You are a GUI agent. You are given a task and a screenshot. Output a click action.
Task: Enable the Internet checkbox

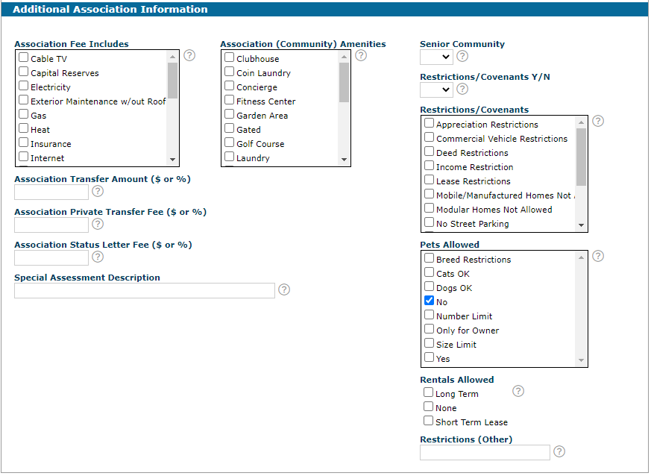[x=24, y=157]
